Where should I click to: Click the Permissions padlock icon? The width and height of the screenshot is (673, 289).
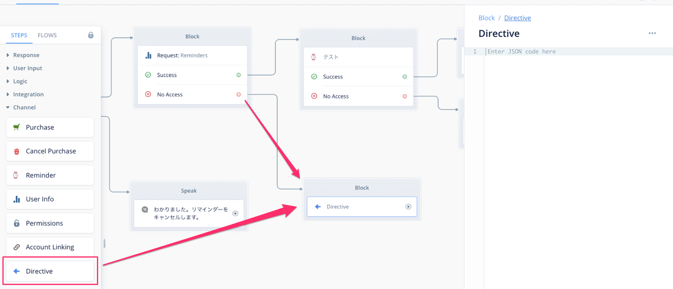coord(16,223)
